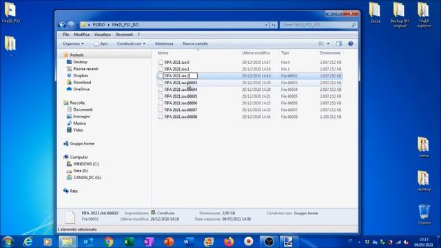Open the Strumenti menu
Viewport: 441px width, 248px height.
(124, 34)
